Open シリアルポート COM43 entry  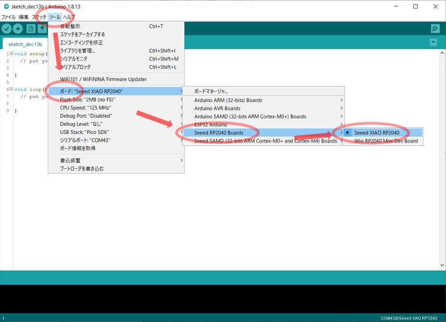tap(116, 140)
